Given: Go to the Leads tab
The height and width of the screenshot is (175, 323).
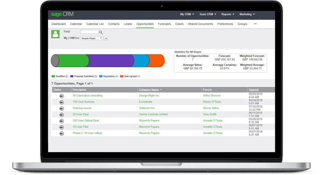Looking at the screenshot, I should (128, 24).
